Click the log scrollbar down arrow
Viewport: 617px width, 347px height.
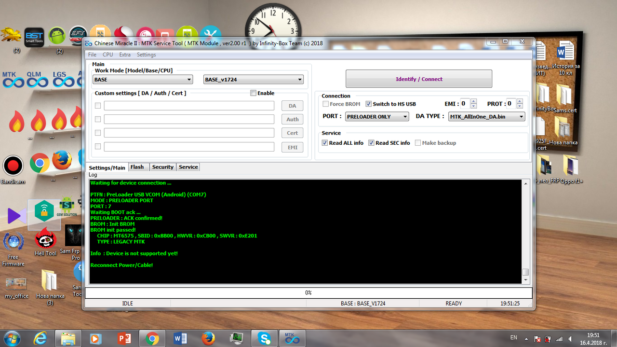525,280
